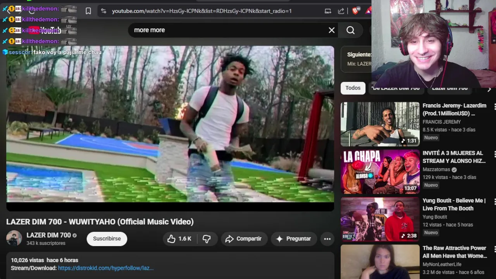Click title 'The Raw Attractive Power All Men Have'
Screen dimensions: 496x279
tap(455, 252)
